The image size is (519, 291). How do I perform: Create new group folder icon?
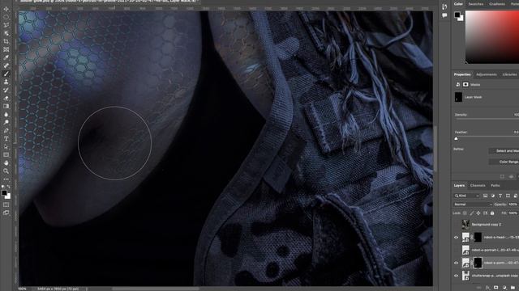pyautogui.click(x=513, y=288)
